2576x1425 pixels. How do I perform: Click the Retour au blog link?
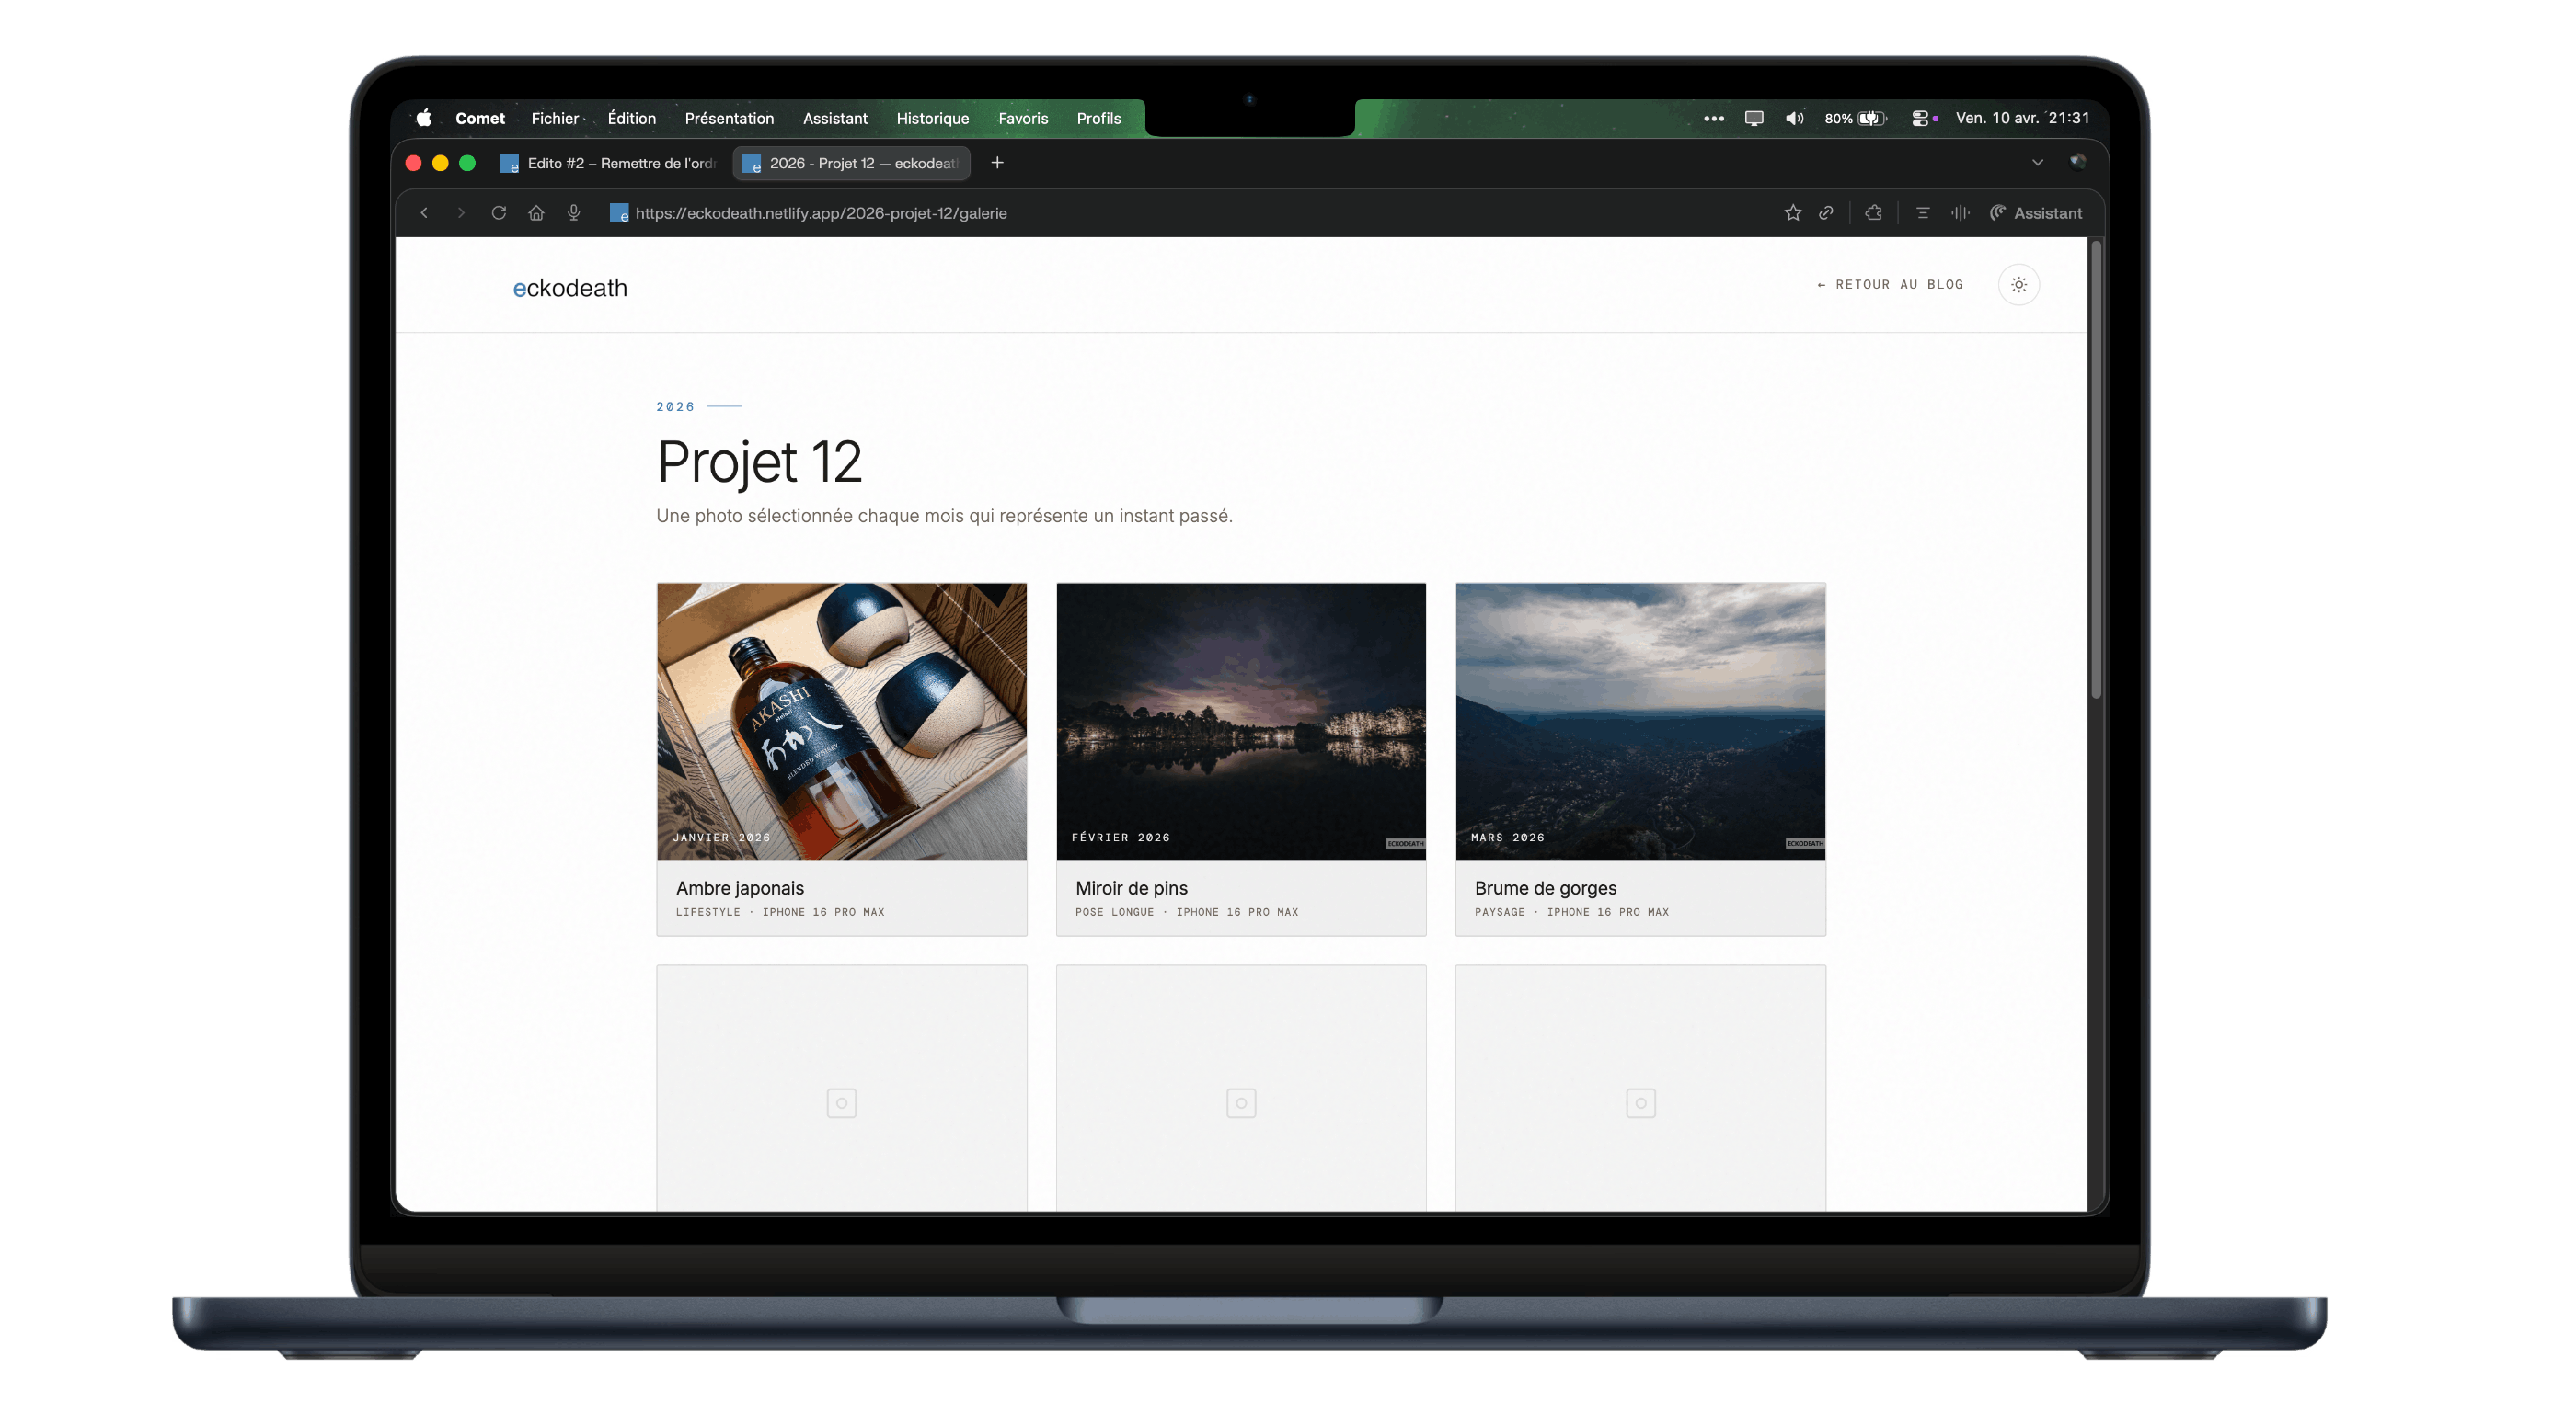pos(1890,285)
